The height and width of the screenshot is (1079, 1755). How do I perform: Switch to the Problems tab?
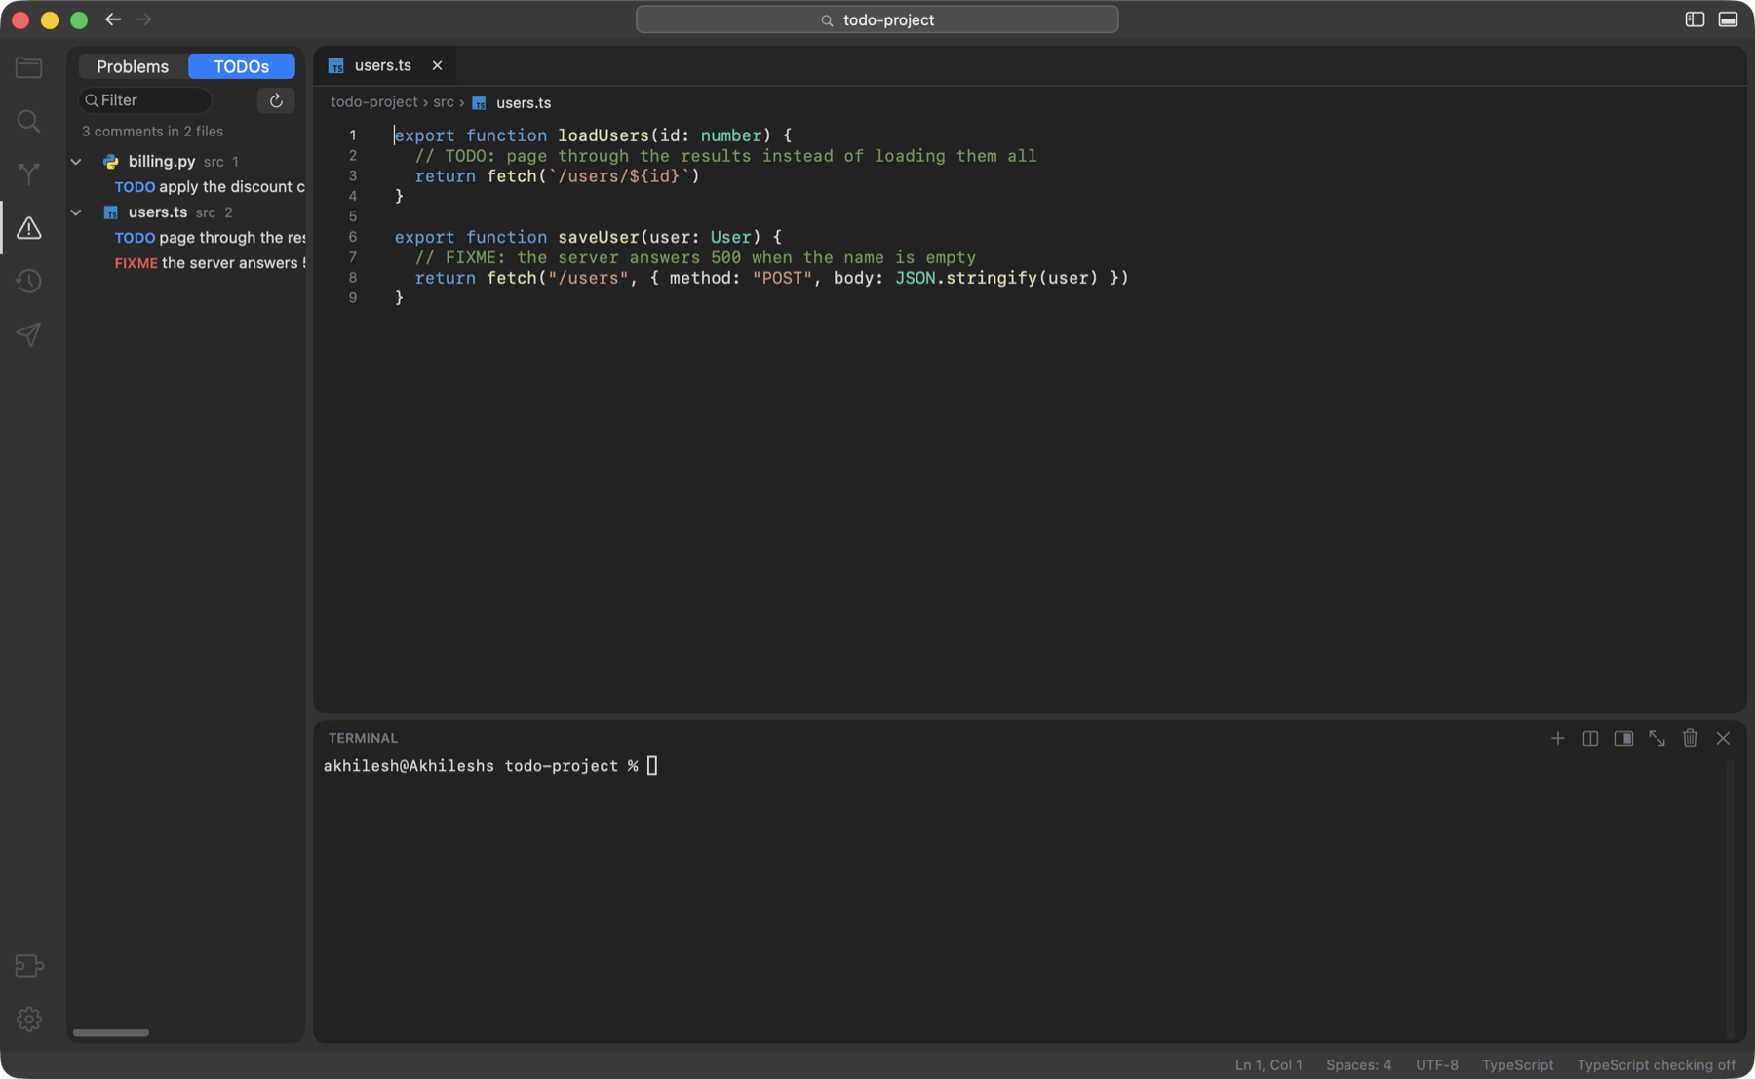(x=133, y=66)
